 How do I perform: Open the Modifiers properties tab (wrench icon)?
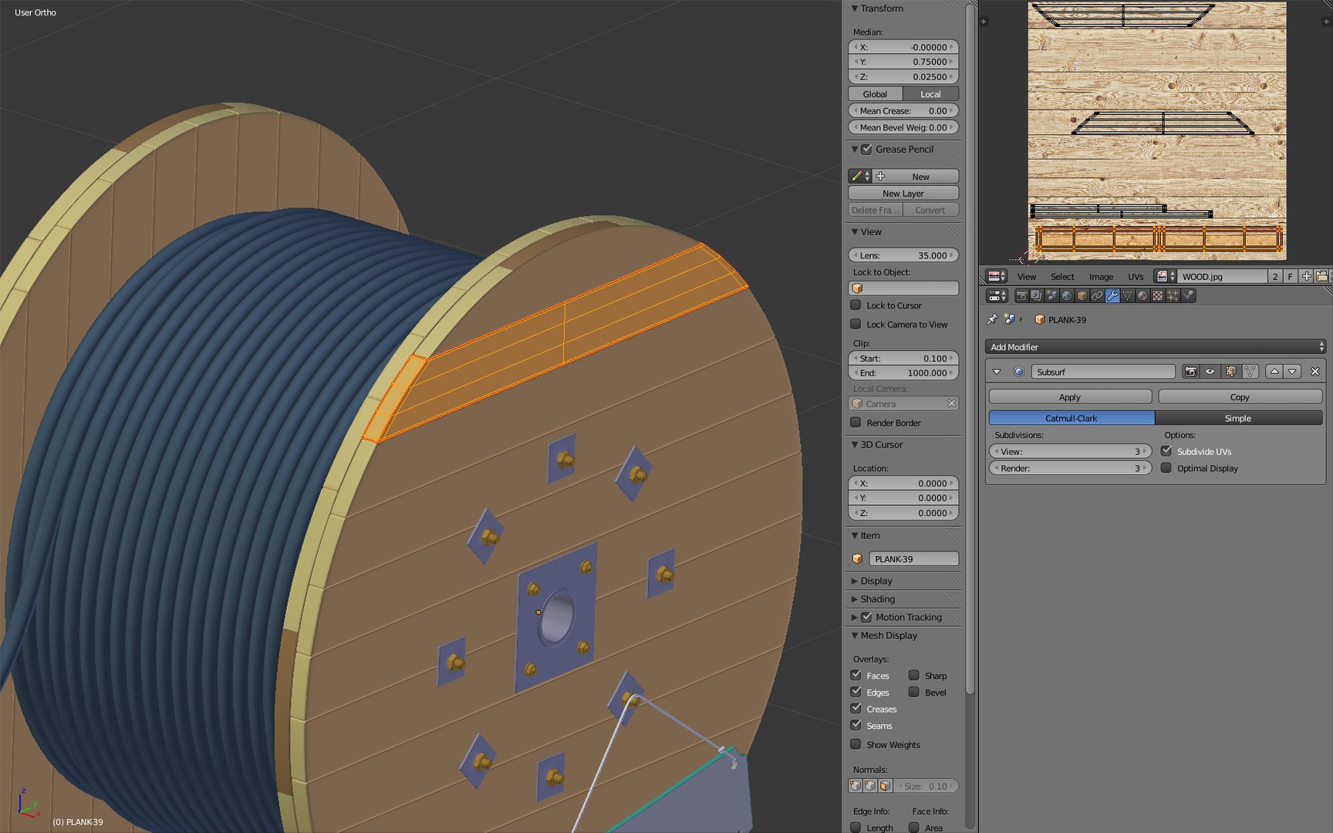tap(1112, 295)
